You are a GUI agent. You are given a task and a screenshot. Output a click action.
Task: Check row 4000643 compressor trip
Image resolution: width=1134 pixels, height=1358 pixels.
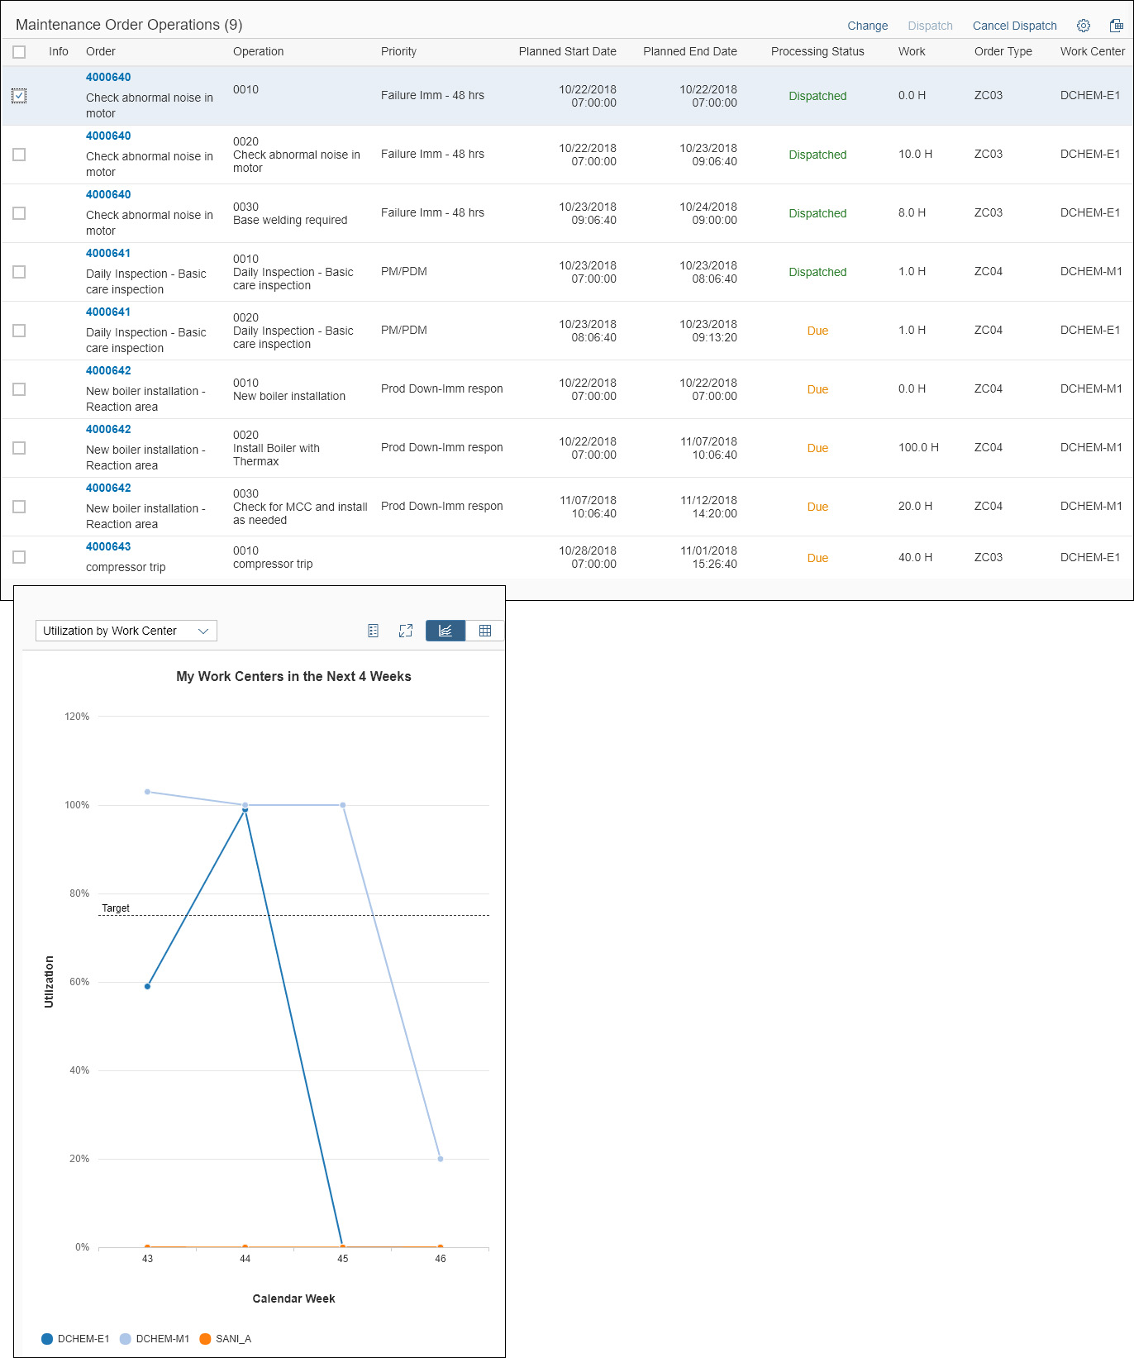pyautogui.click(x=19, y=557)
